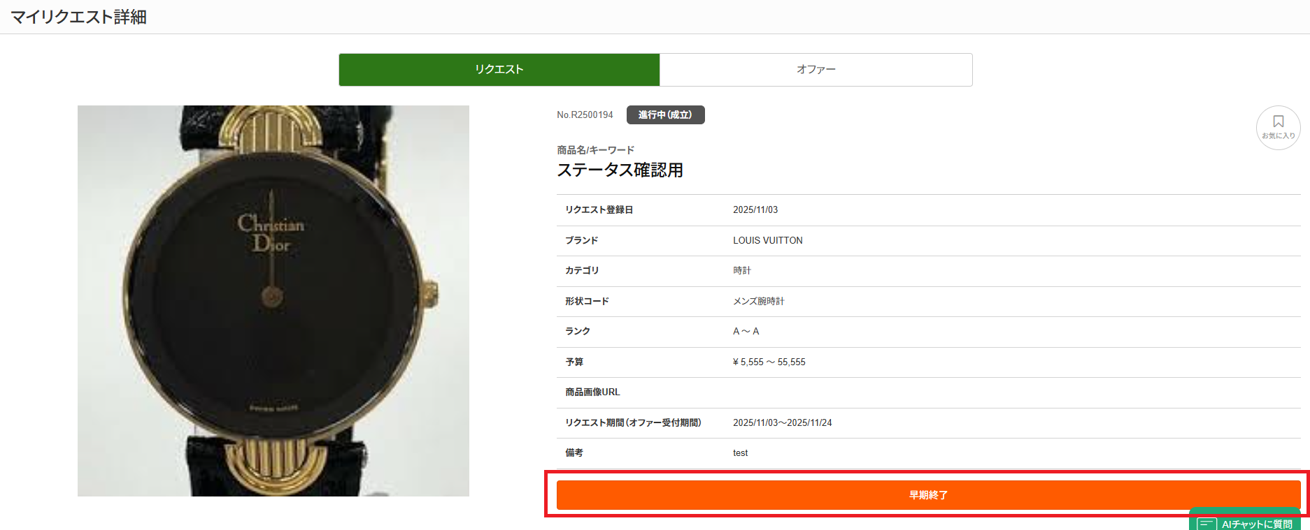Select the request number No.R2500194
Viewport: 1310px width, 530px height.
(585, 115)
